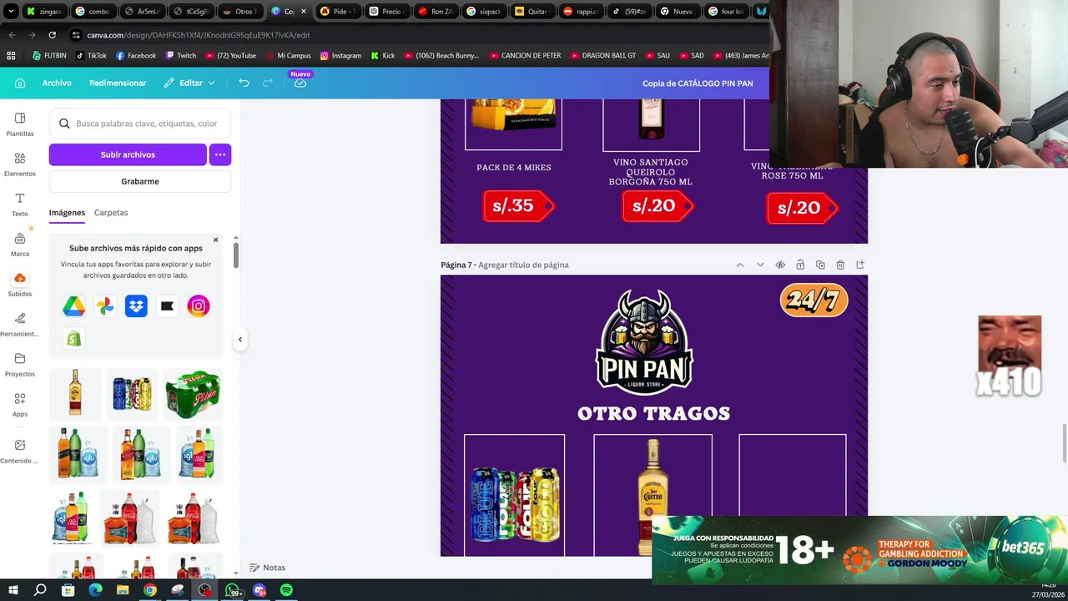Click the uploads panel scrollbar
The width and height of the screenshot is (1068, 601).
(x=236, y=255)
